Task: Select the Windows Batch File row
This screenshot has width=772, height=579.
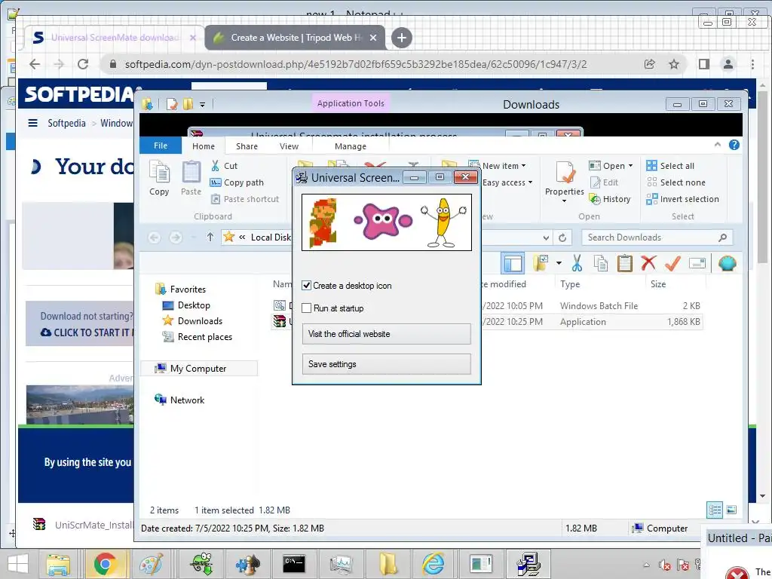Action: 486,306
